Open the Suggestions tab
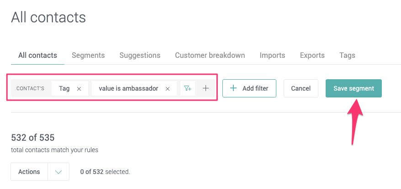The height and width of the screenshot is (189, 401). [x=140, y=55]
